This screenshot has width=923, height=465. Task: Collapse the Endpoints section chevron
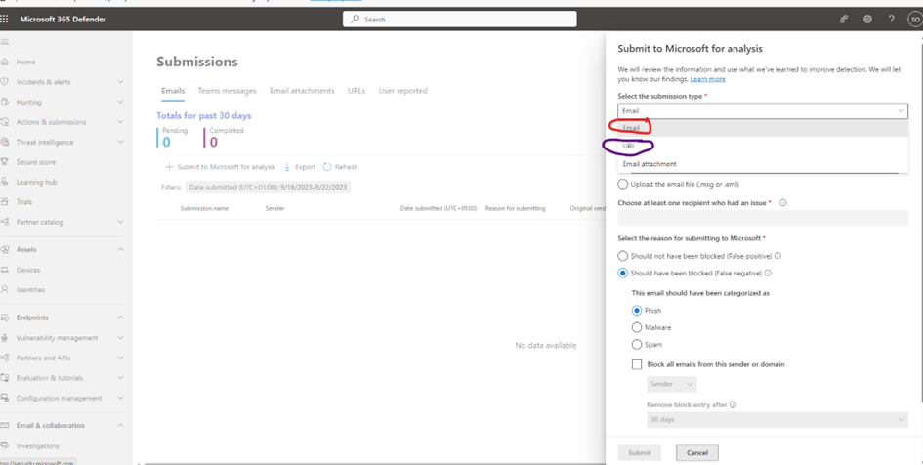[x=121, y=317]
